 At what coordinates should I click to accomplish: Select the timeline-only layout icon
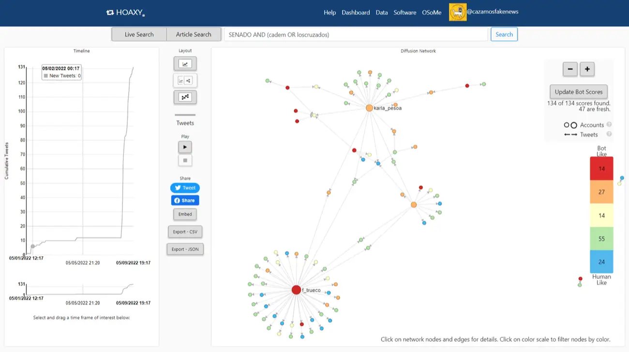(185, 64)
